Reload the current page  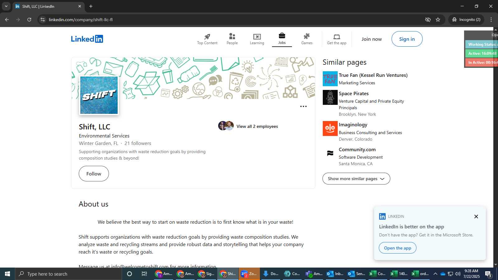coord(29,20)
